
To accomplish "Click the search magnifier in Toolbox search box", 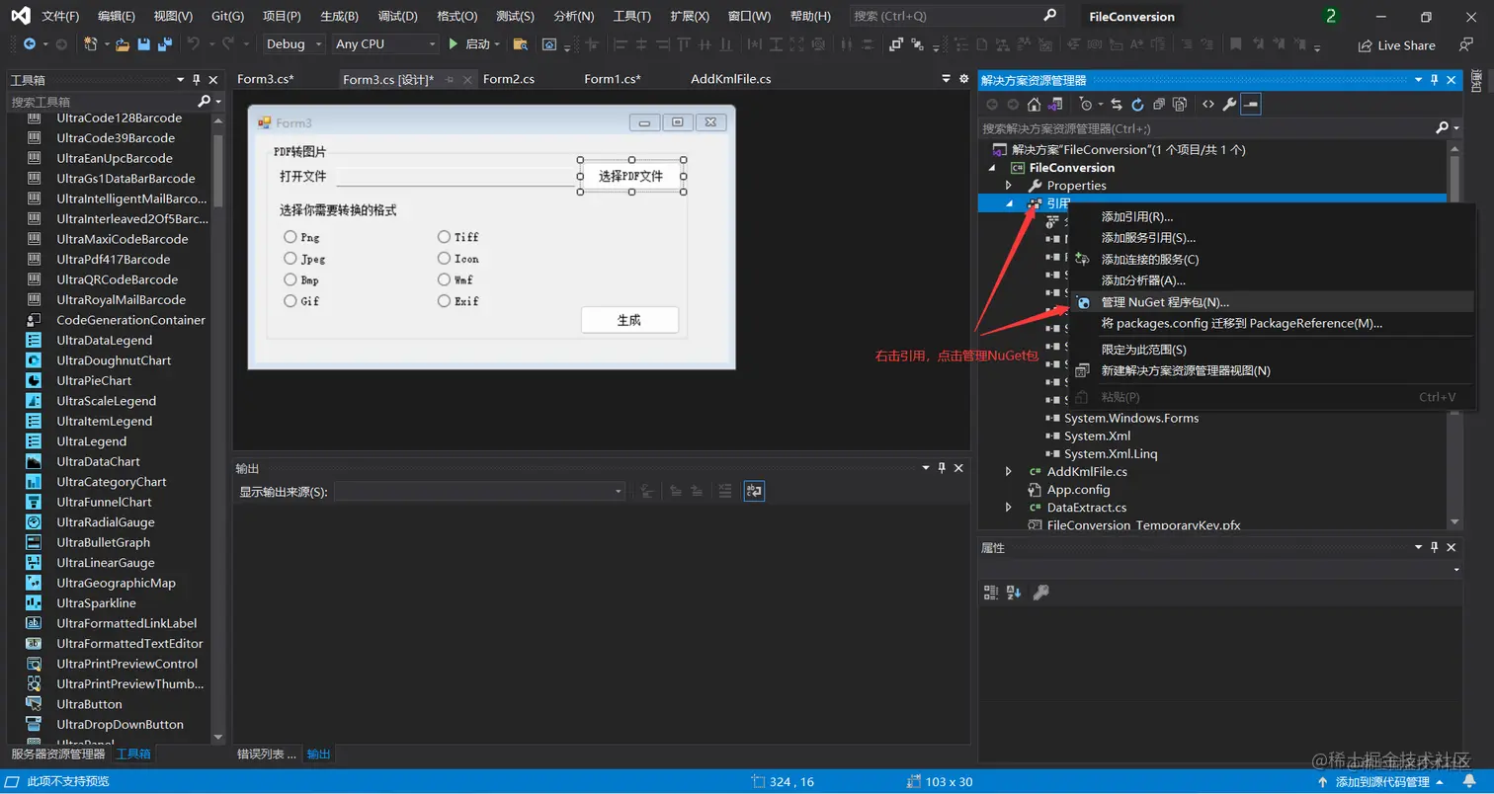I will click(x=204, y=102).
